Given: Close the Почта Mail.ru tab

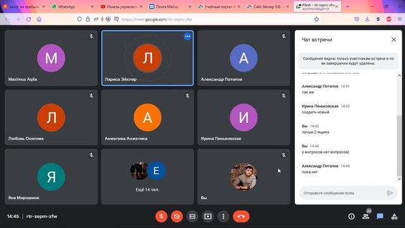Looking at the screenshot, I should (190, 7).
